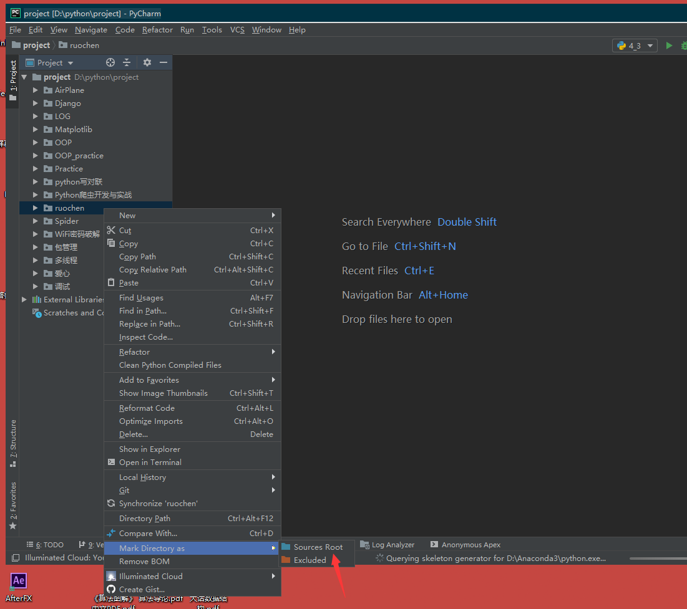Expand the OOP_practice folder
Viewport: 687px width, 609px height.
36,156
